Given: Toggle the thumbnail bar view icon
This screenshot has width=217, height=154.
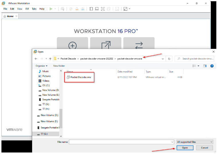Looking at the screenshot, I should (x=97, y=9).
